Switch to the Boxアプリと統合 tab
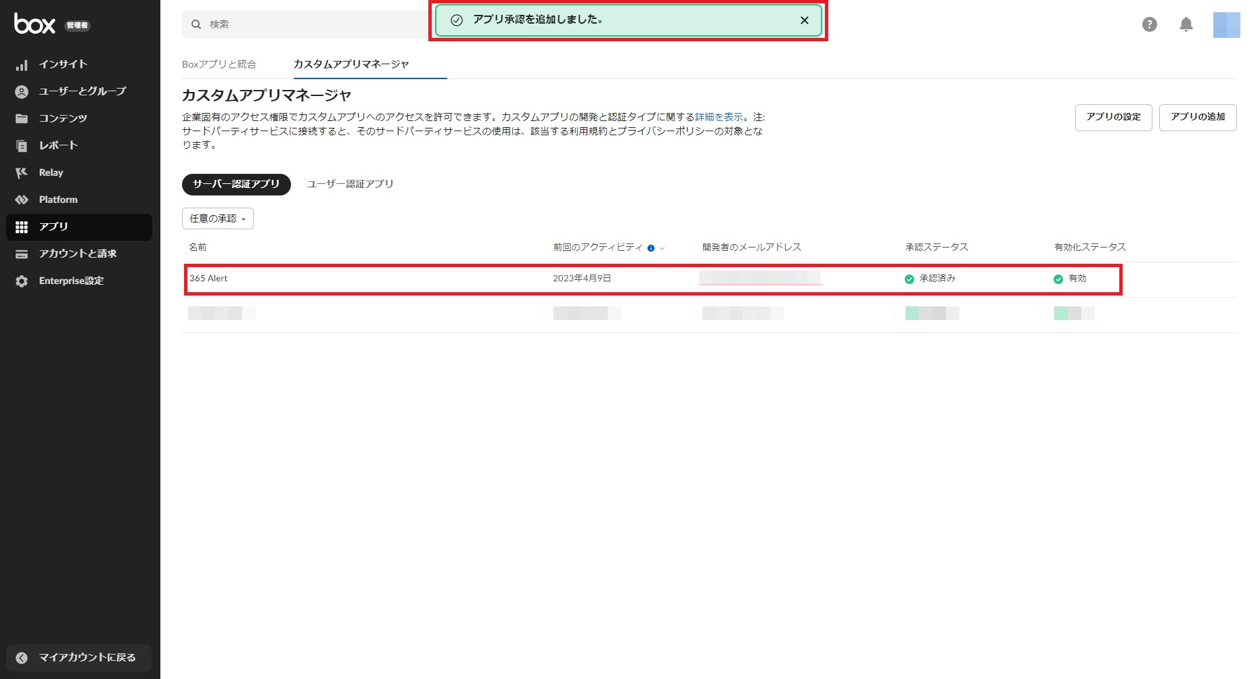Screen dimensions: 1258x679 click(x=219, y=64)
